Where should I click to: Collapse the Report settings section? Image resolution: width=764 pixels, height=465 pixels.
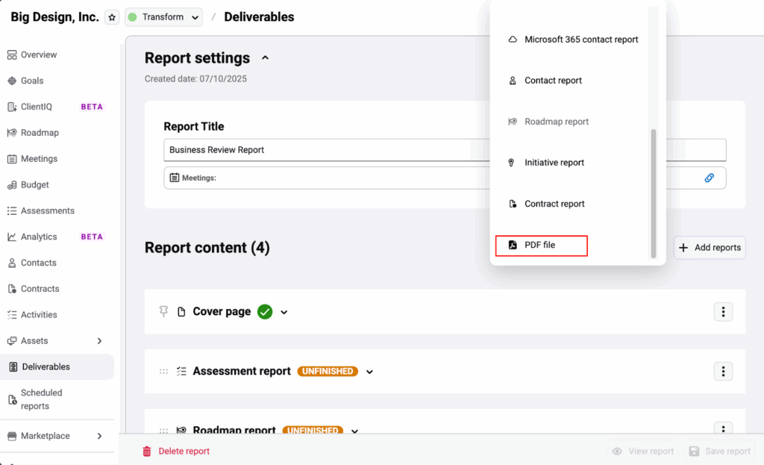(x=265, y=58)
